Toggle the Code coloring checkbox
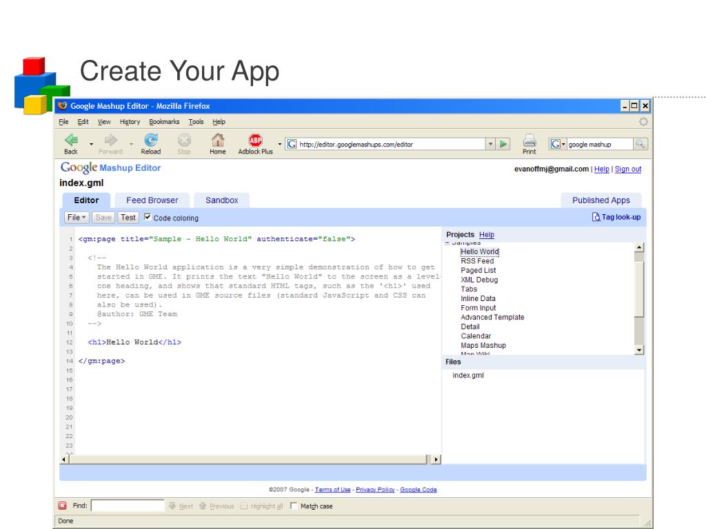 click(148, 217)
